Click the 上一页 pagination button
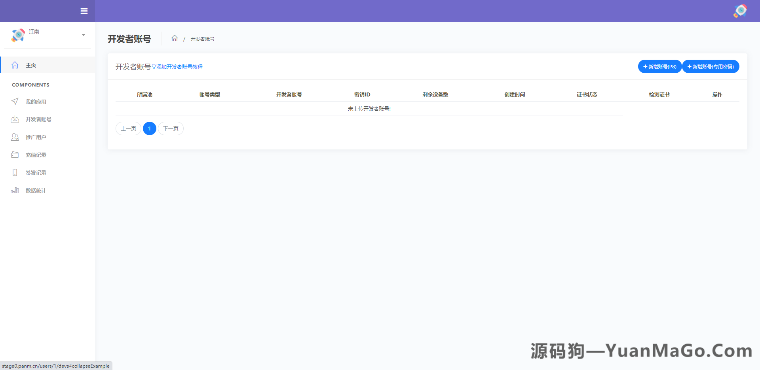This screenshot has height=370, width=760. click(128, 128)
